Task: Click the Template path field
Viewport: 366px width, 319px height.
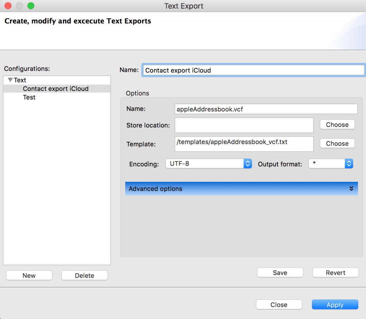Action: (244, 144)
